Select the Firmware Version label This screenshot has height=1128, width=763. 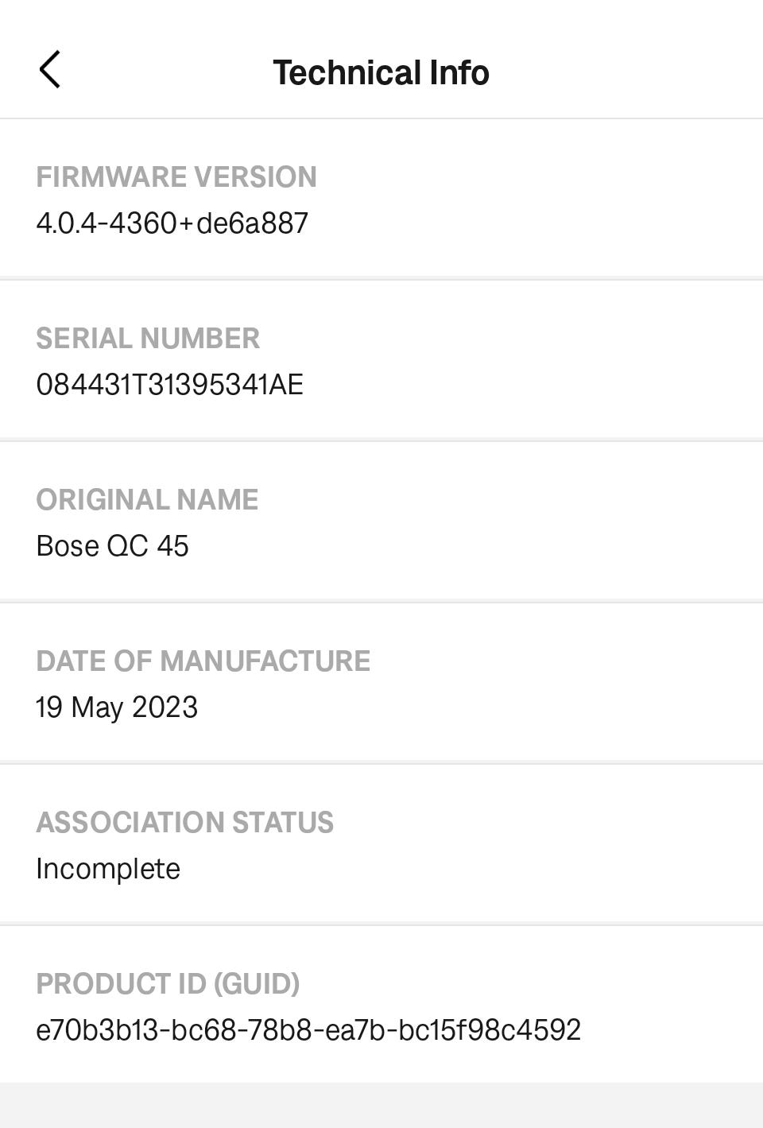(x=176, y=176)
